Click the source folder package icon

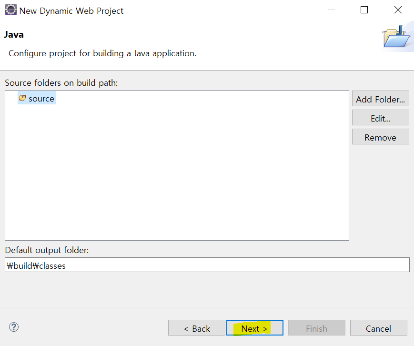click(x=23, y=98)
